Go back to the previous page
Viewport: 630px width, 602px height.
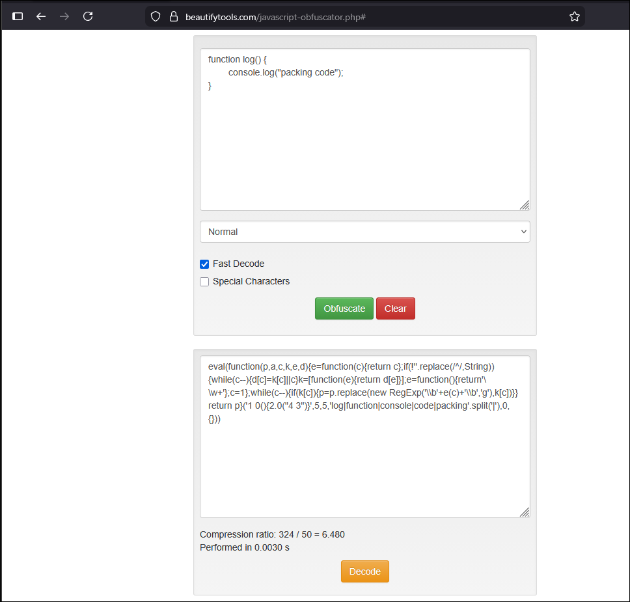[41, 16]
